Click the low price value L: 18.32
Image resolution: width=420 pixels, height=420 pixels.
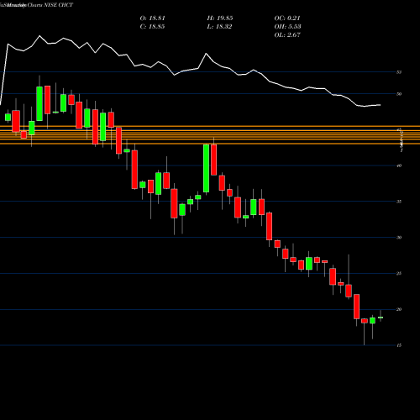(x=219, y=27)
